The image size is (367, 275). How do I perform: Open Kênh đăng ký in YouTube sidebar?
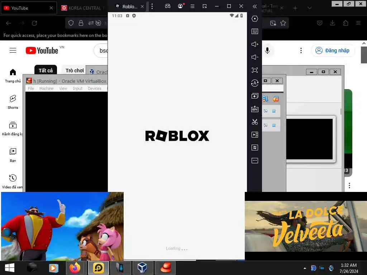[x=12, y=129]
